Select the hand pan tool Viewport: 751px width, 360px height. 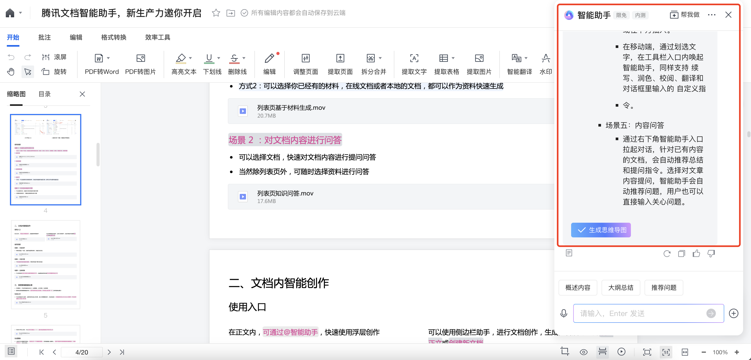pyautogui.click(x=11, y=72)
